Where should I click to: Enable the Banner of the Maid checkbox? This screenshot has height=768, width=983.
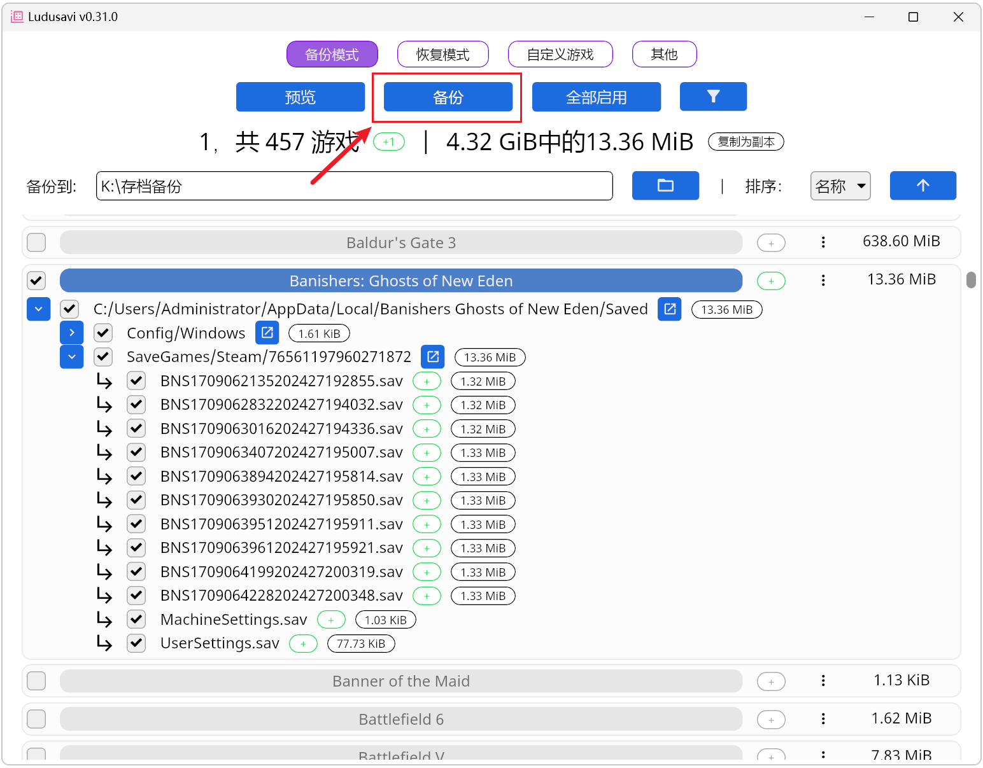36,681
